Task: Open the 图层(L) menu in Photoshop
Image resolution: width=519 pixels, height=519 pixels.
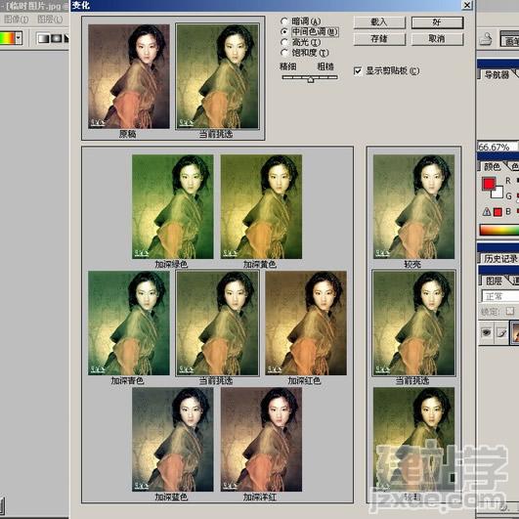Action: [x=50, y=20]
